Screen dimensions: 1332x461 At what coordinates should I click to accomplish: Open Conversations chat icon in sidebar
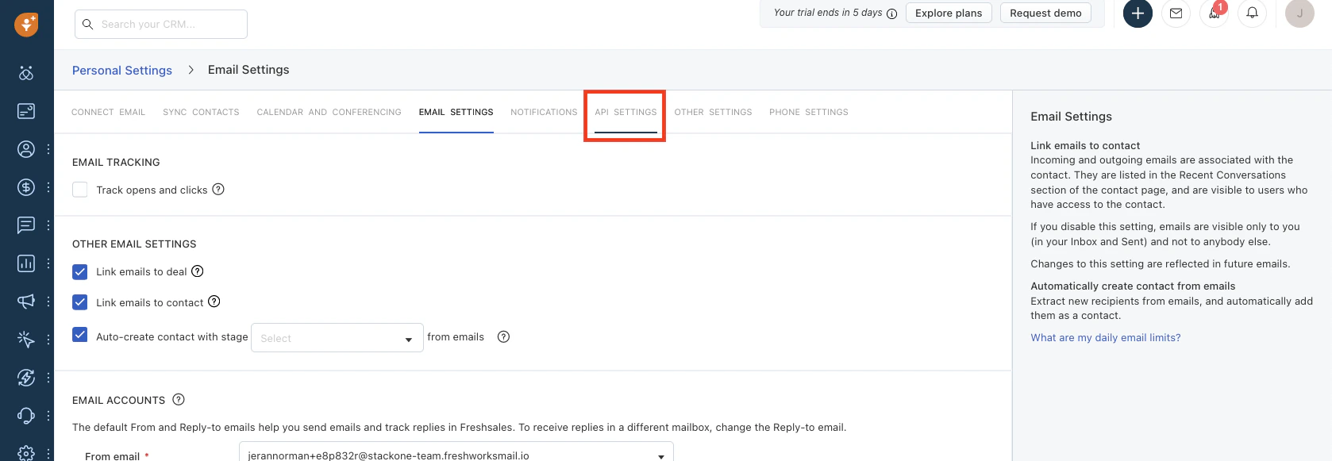pyautogui.click(x=26, y=225)
